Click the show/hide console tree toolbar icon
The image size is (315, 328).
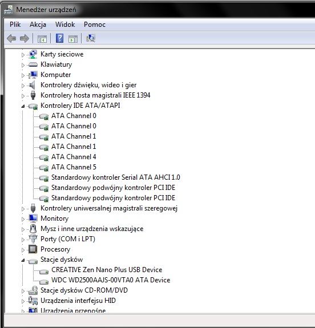pos(42,39)
